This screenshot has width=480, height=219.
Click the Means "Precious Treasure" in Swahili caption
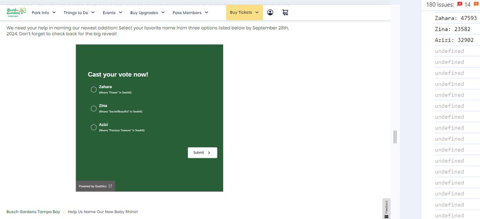pos(122,130)
